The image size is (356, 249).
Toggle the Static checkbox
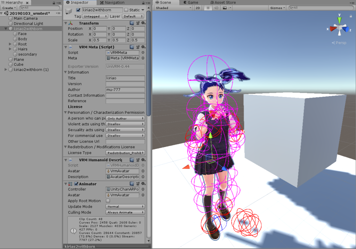(x=126, y=10)
